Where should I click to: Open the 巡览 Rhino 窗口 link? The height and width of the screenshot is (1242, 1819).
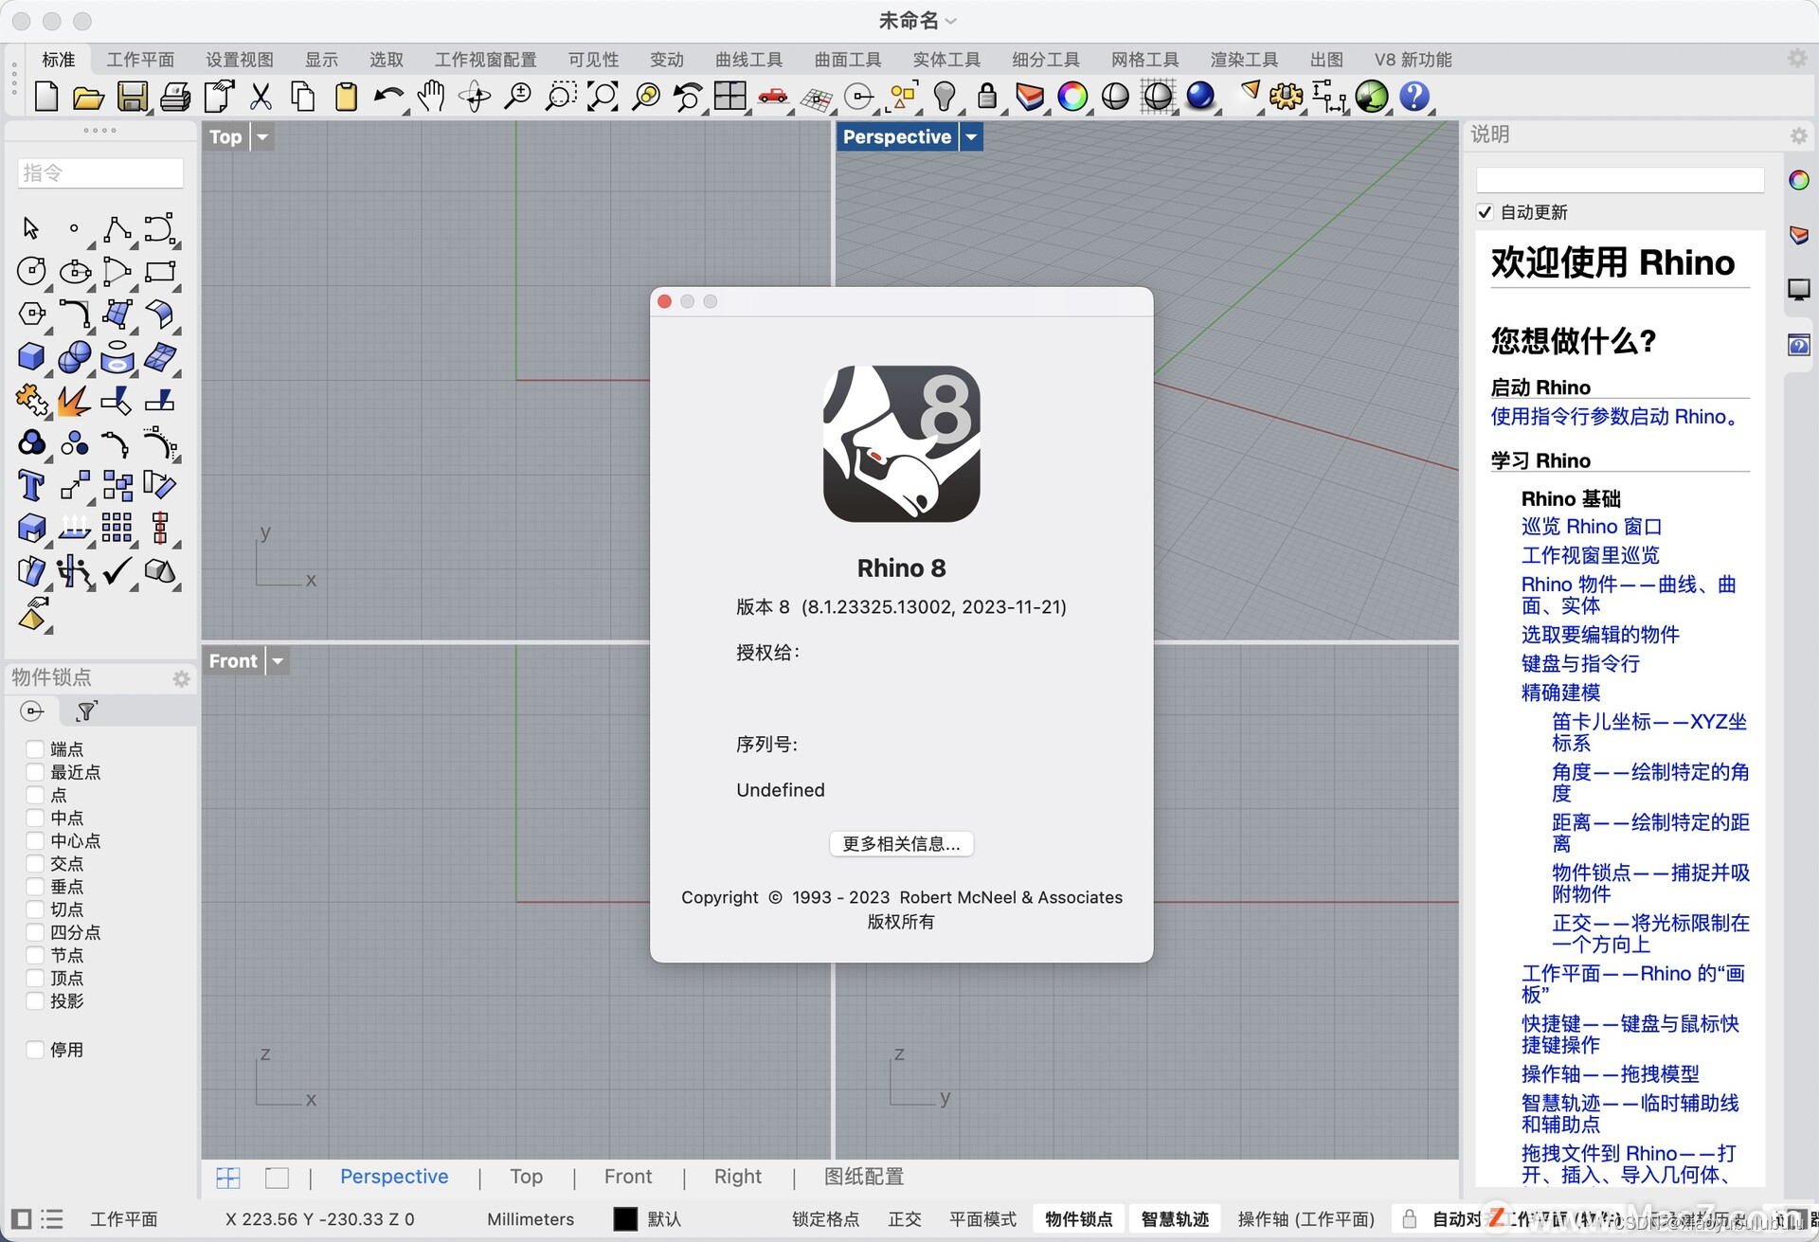(x=1591, y=527)
